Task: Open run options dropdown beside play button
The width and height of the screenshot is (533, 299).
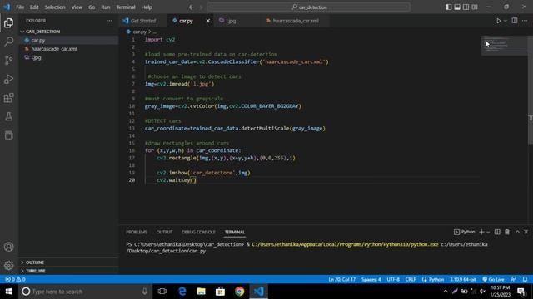Action: 506,21
